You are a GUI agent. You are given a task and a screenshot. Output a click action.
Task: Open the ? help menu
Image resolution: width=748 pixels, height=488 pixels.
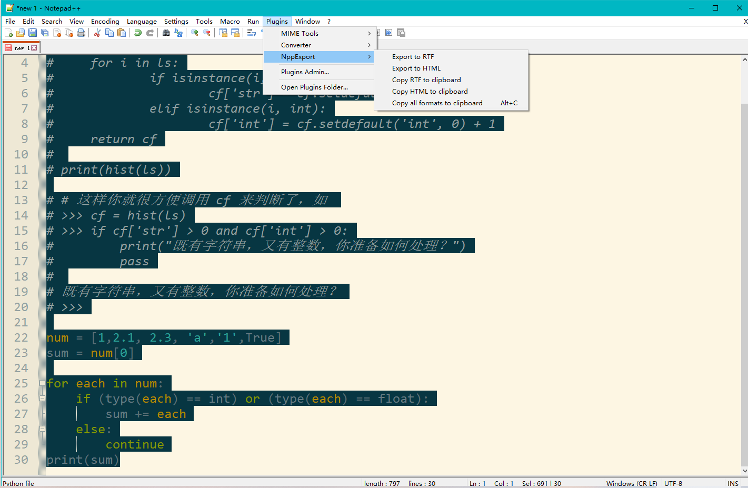point(329,22)
